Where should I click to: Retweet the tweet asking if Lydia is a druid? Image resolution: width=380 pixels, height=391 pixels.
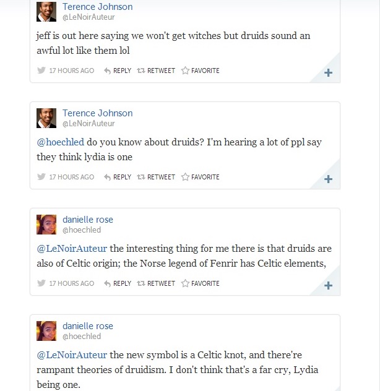click(156, 177)
